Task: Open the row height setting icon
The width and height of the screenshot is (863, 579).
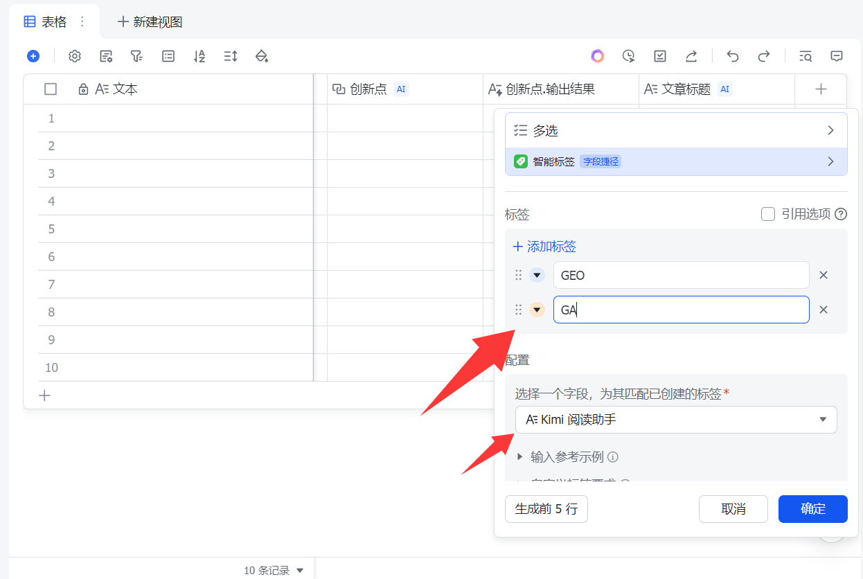Action: 231,56
